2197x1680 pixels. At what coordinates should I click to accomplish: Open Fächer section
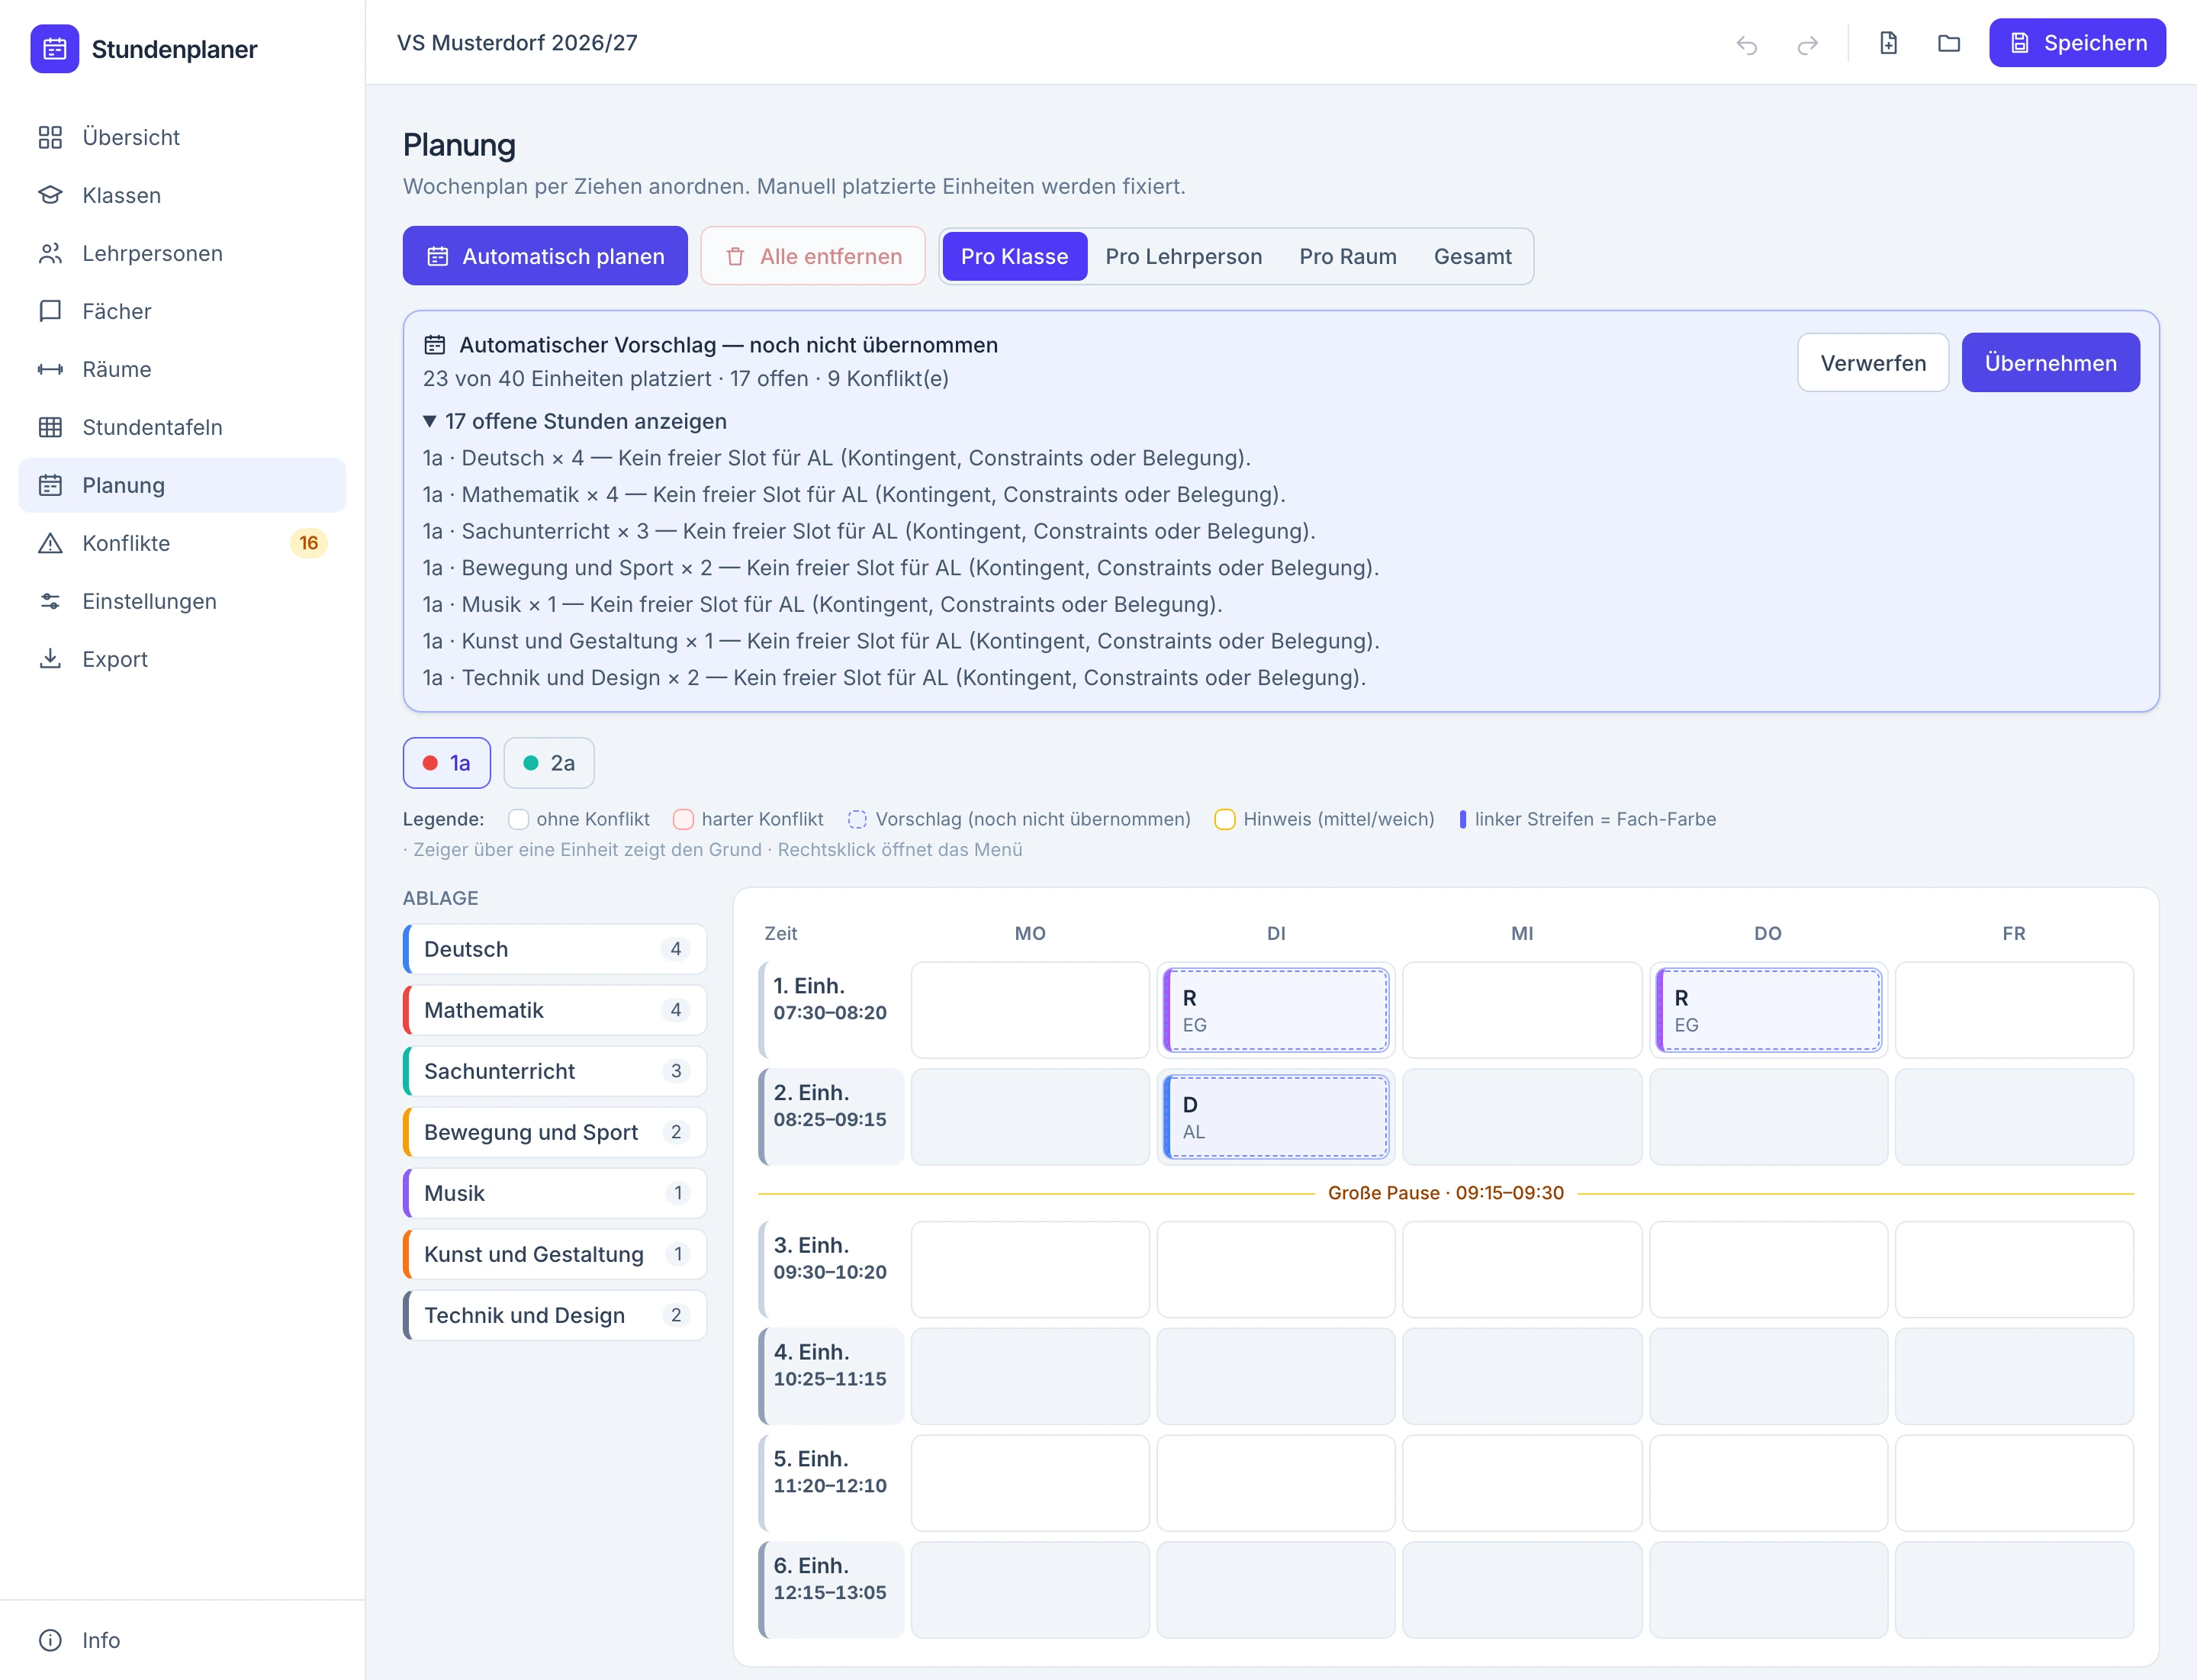click(x=182, y=311)
